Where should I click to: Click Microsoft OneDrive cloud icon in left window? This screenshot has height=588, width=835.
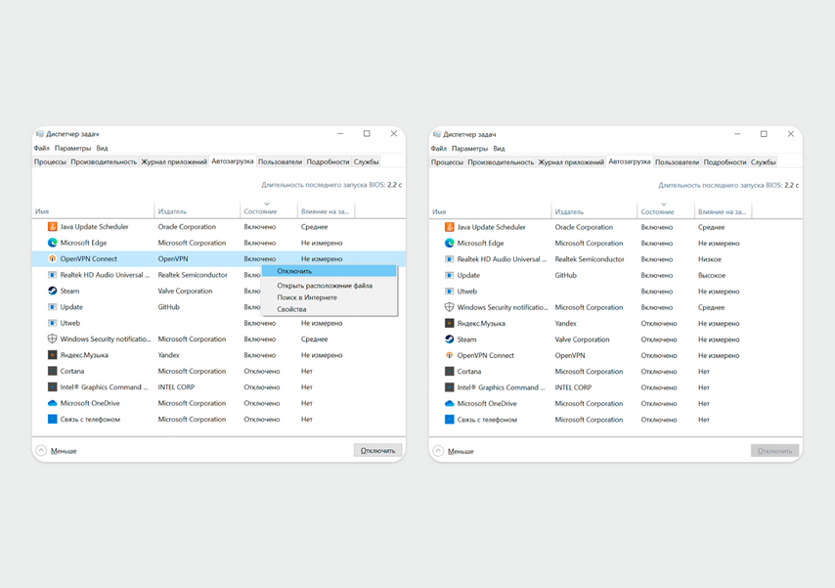[52, 403]
